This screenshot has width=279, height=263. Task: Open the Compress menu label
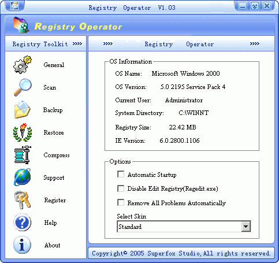pyautogui.click(x=57, y=155)
